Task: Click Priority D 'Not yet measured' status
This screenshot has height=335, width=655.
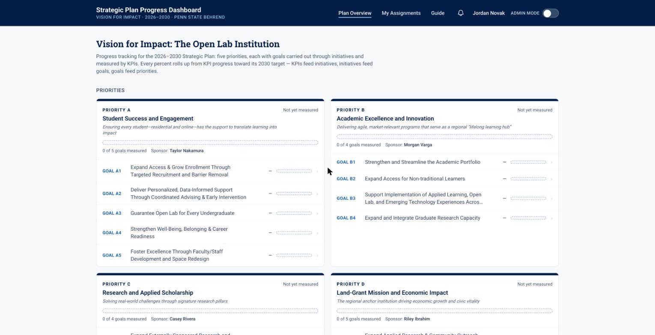Action: point(535,284)
